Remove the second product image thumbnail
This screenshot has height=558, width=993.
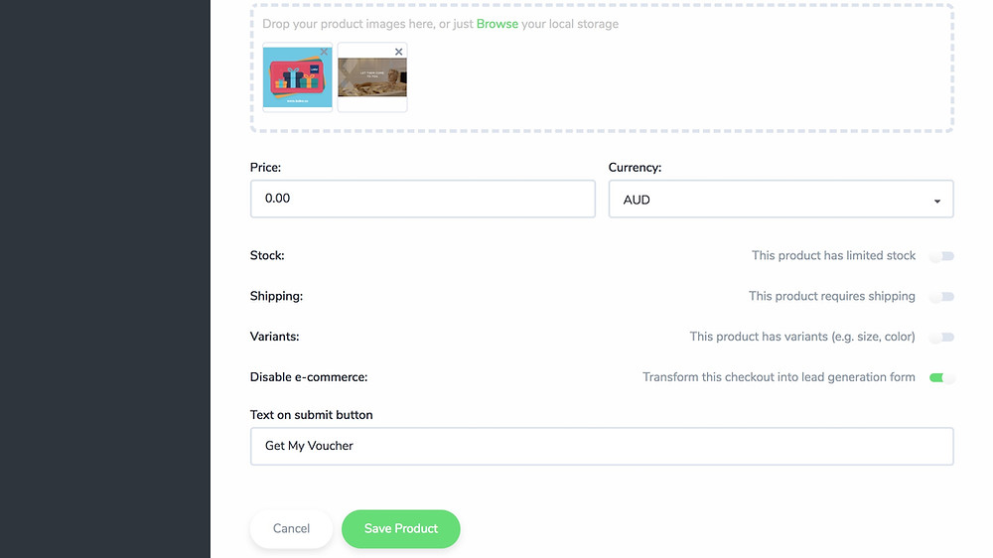coord(398,52)
